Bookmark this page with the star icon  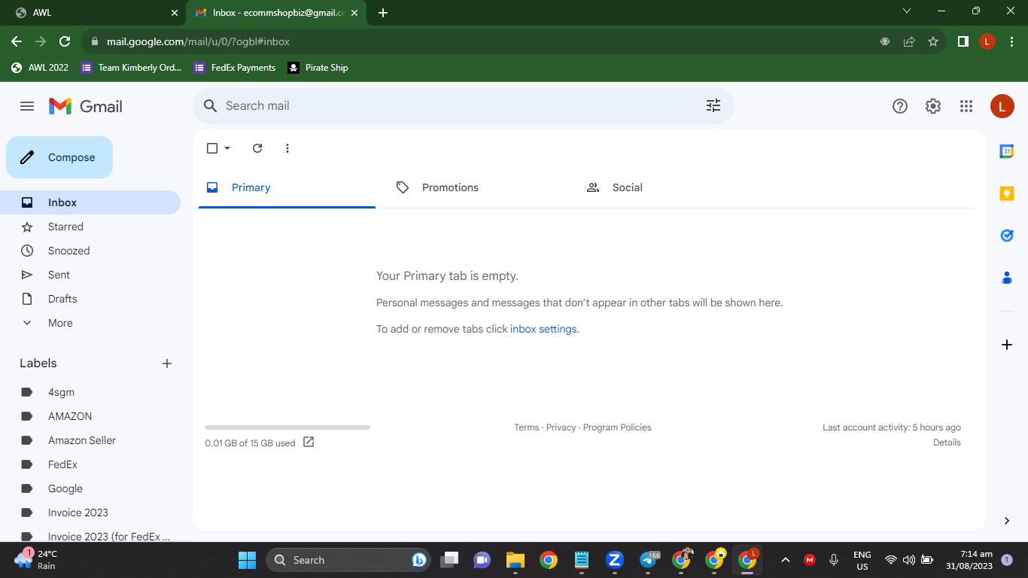pos(933,41)
